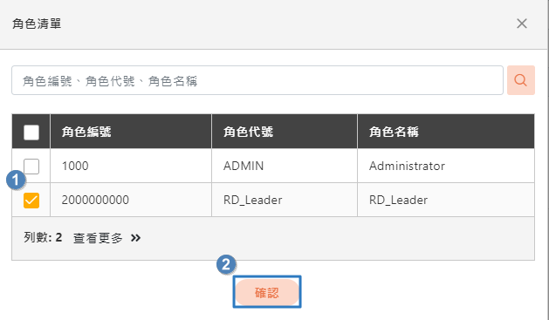Click the double-chevron next to 查看更多

point(135,238)
